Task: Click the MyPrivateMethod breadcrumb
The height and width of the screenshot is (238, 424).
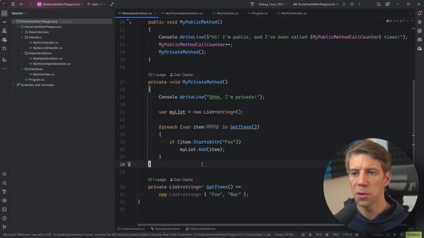Action: pyautogui.click(x=200, y=229)
